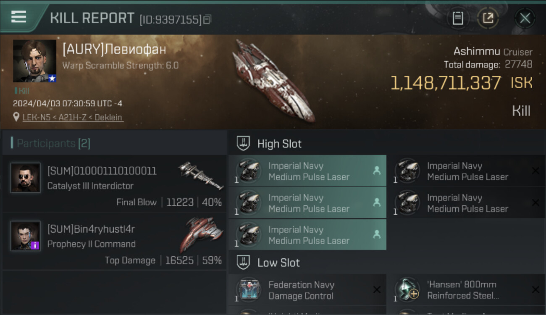The height and width of the screenshot is (315, 546).
Task: Click the Federation Navy Damage Control icon
Action: click(x=249, y=290)
